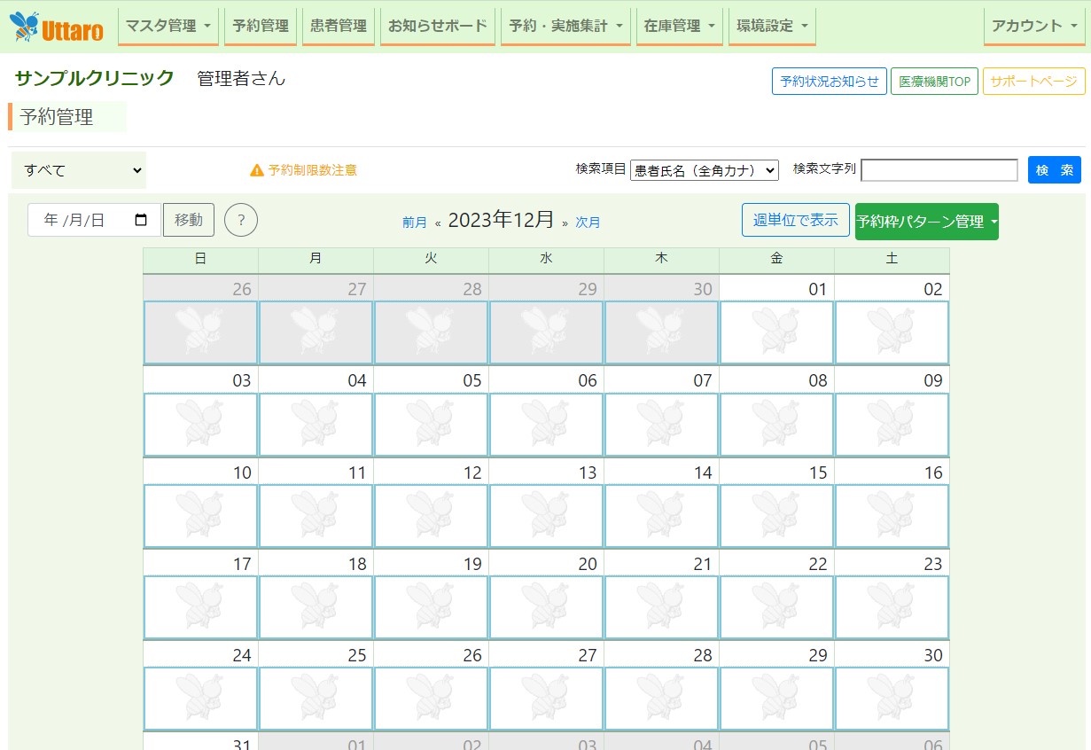This screenshot has height=750, width=1091.
Task: Click the bee cell for December 30
Action: pos(892,699)
